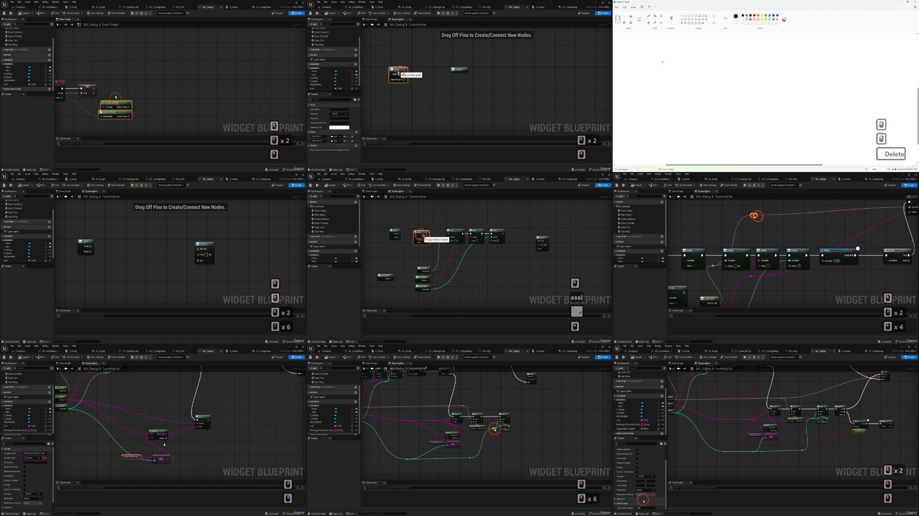Collapse the Variables section in the top-left frame
The height and width of the screenshot is (516, 919).
(x=2, y=60)
